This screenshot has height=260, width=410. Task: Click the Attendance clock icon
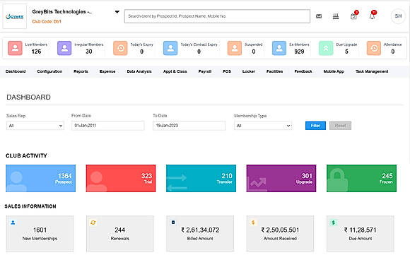point(374,48)
